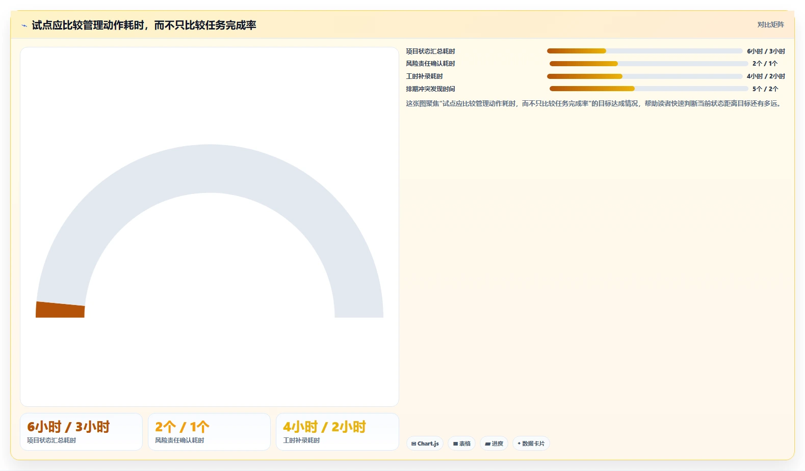Image resolution: width=805 pixels, height=471 pixels.
Task: Click the gray semicircle gauge arc
Action: (210, 169)
